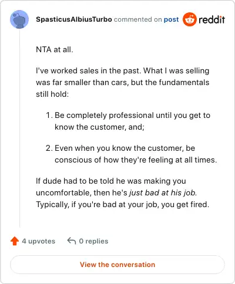Image resolution: width=235 pixels, height=284 pixels.
Task: Open the SpasticusAlbiusTurbo username link
Action: (74, 19)
